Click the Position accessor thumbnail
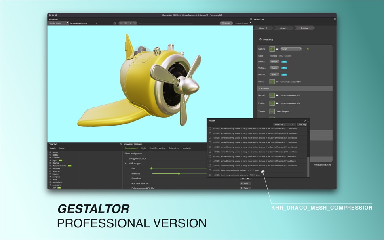 coord(272,103)
